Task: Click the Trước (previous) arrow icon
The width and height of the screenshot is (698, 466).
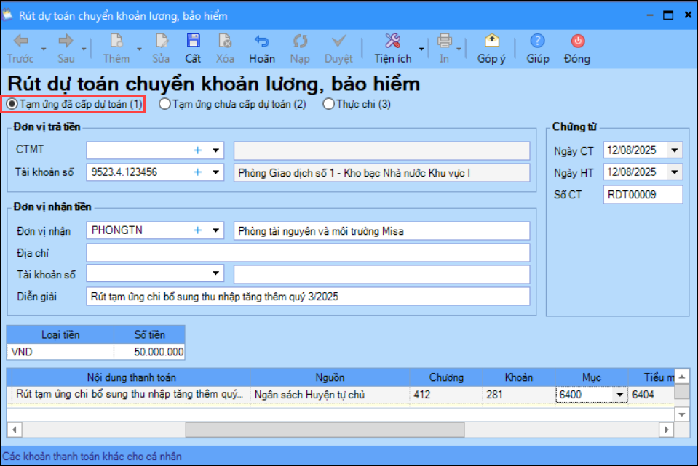Action: [x=21, y=41]
